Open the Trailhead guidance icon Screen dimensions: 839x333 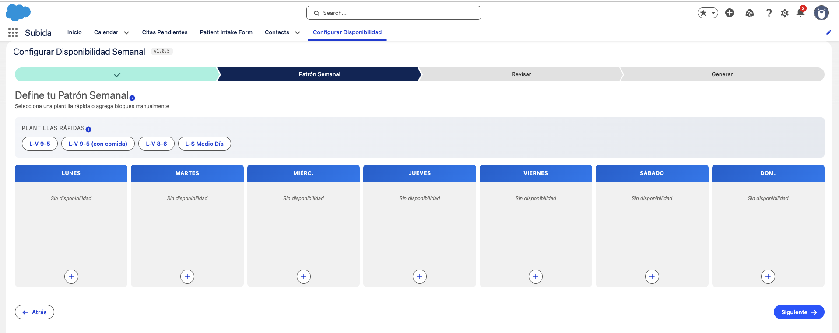(750, 13)
